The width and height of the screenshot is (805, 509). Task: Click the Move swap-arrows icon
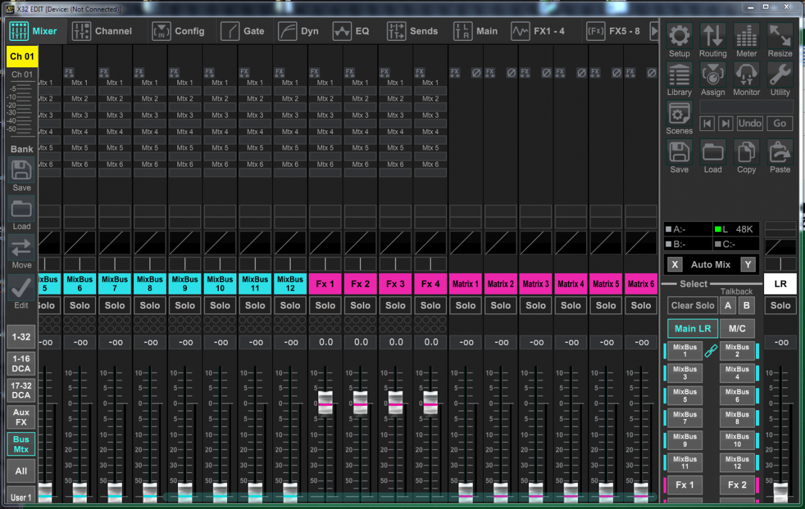click(21, 248)
